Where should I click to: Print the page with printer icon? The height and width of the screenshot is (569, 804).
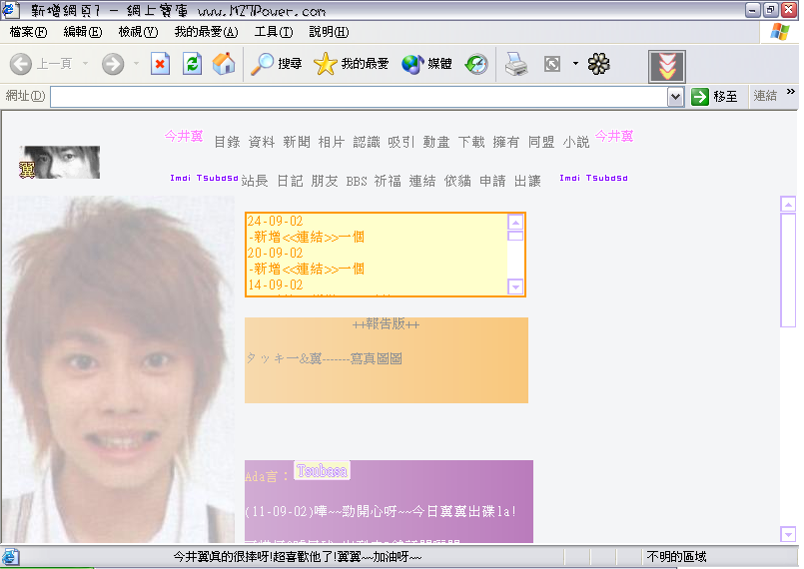point(515,64)
